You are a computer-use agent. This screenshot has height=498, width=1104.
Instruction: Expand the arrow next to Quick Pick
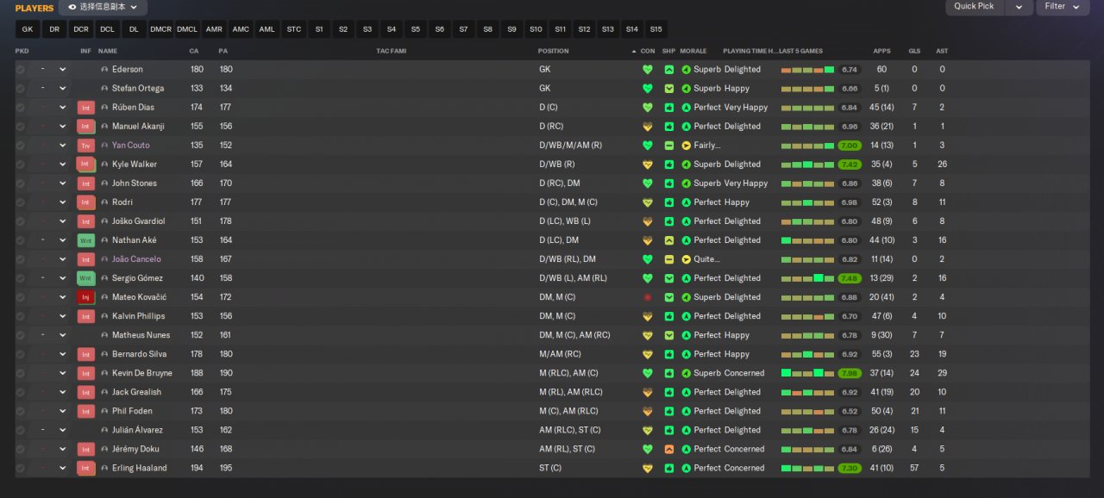coord(1019,6)
